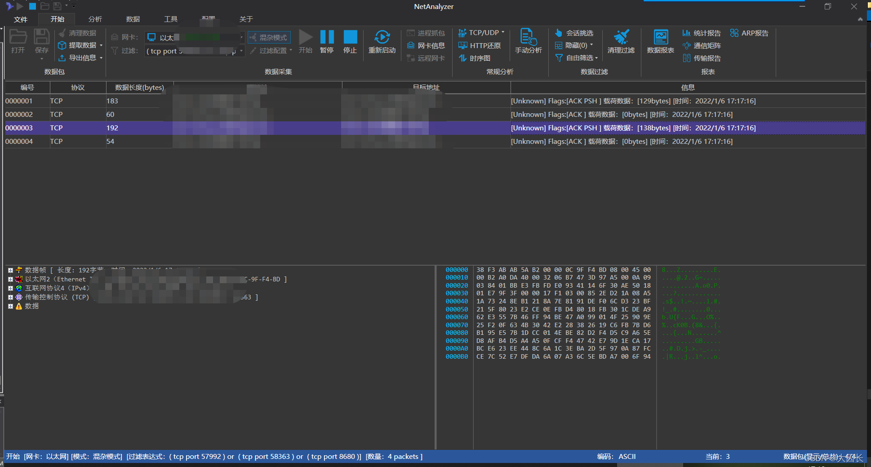Image resolution: width=871 pixels, height=467 pixels.
Task: Click the 会话挑选 session pick icon
Action: click(x=559, y=33)
